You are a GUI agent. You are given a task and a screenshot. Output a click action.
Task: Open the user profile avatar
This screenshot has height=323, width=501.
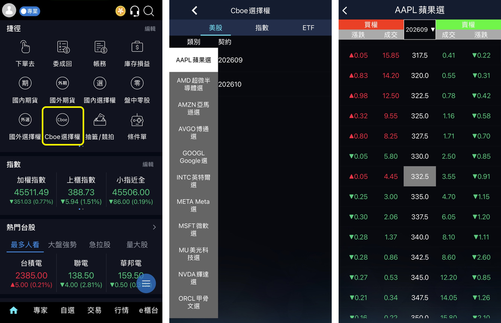tap(9, 10)
